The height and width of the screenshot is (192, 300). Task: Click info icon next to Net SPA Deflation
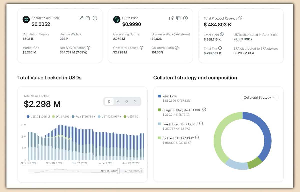coord(89,48)
